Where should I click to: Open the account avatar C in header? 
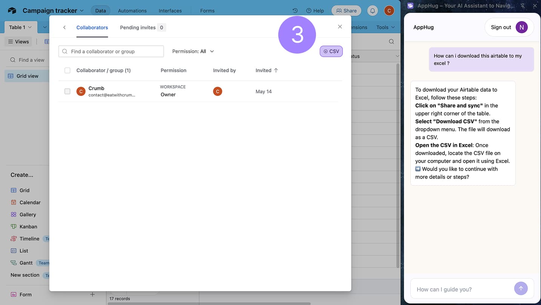click(389, 11)
